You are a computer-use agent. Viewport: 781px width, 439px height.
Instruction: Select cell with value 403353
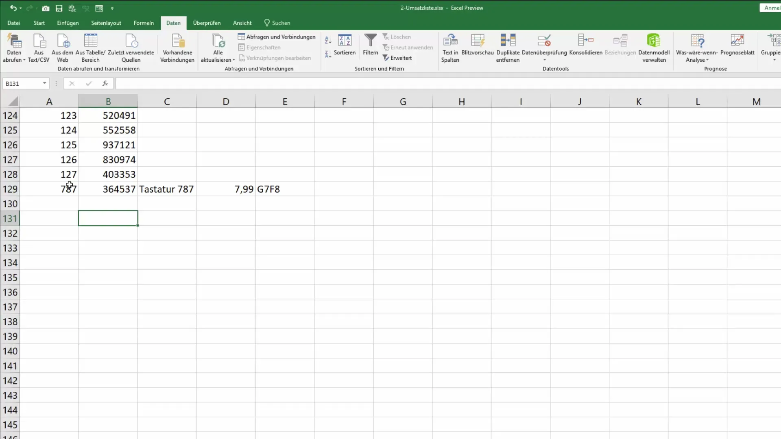(x=108, y=174)
